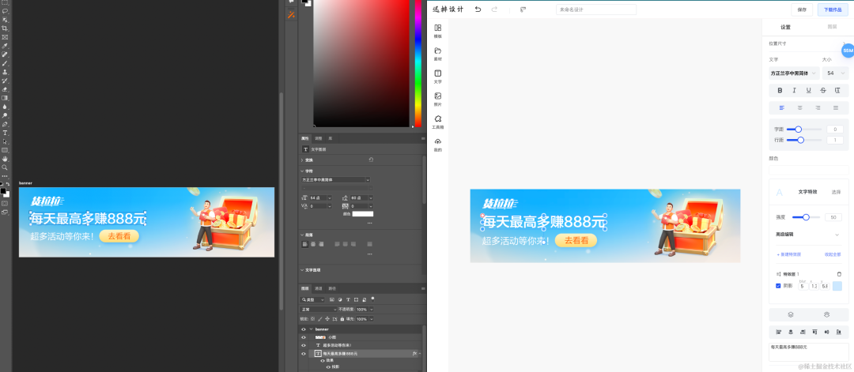This screenshot has height=372, width=854.
Task: Toggle visibility of 效果 effects sublayer
Action: 322,361
